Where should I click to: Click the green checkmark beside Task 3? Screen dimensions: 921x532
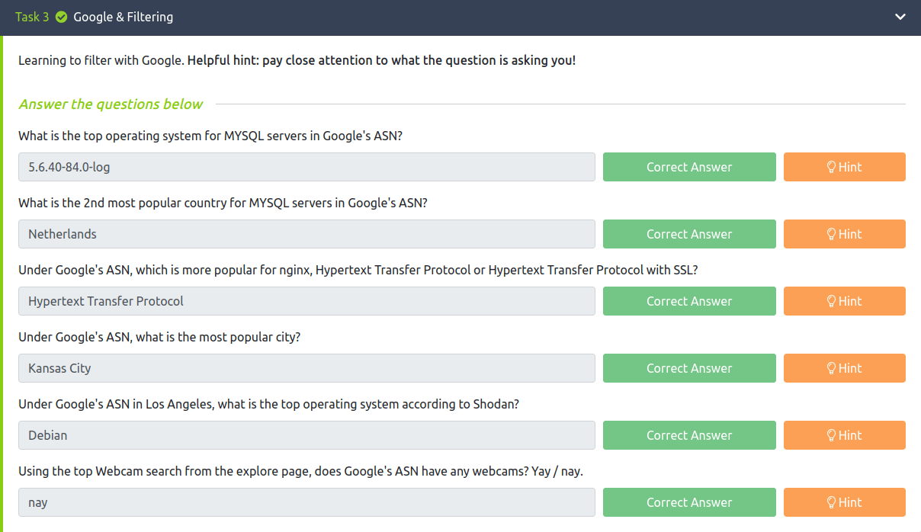60,16
